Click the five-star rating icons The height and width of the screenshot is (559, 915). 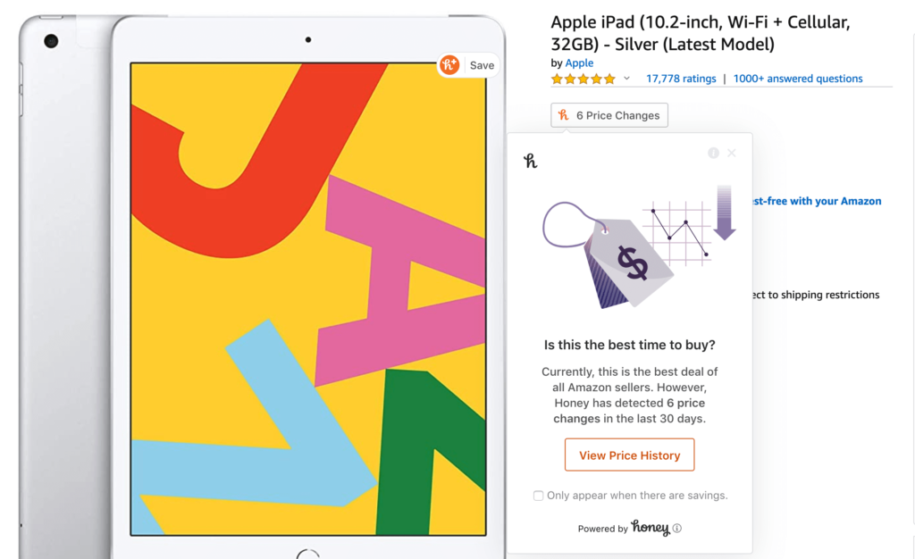pyautogui.click(x=583, y=79)
